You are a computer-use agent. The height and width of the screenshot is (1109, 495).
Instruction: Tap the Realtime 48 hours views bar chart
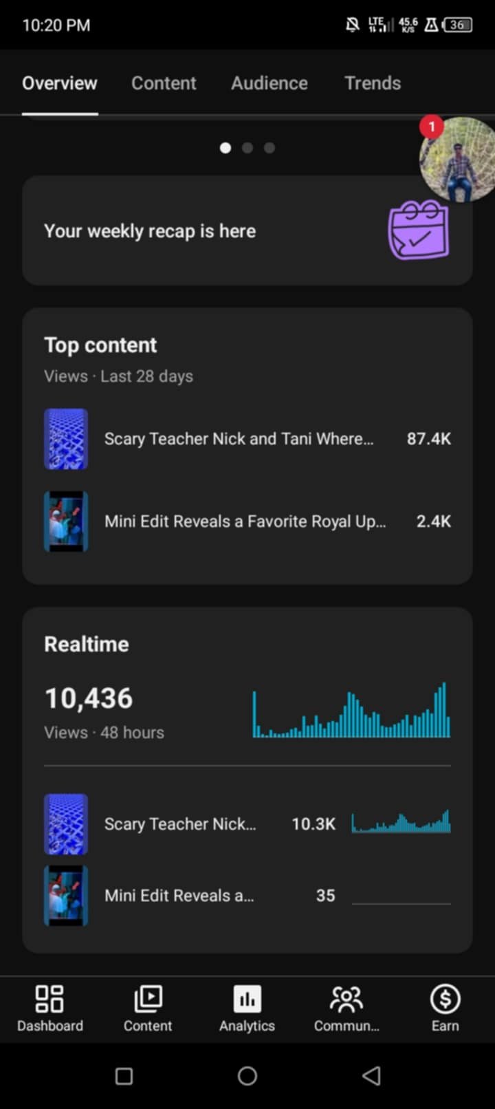click(351, 710)
